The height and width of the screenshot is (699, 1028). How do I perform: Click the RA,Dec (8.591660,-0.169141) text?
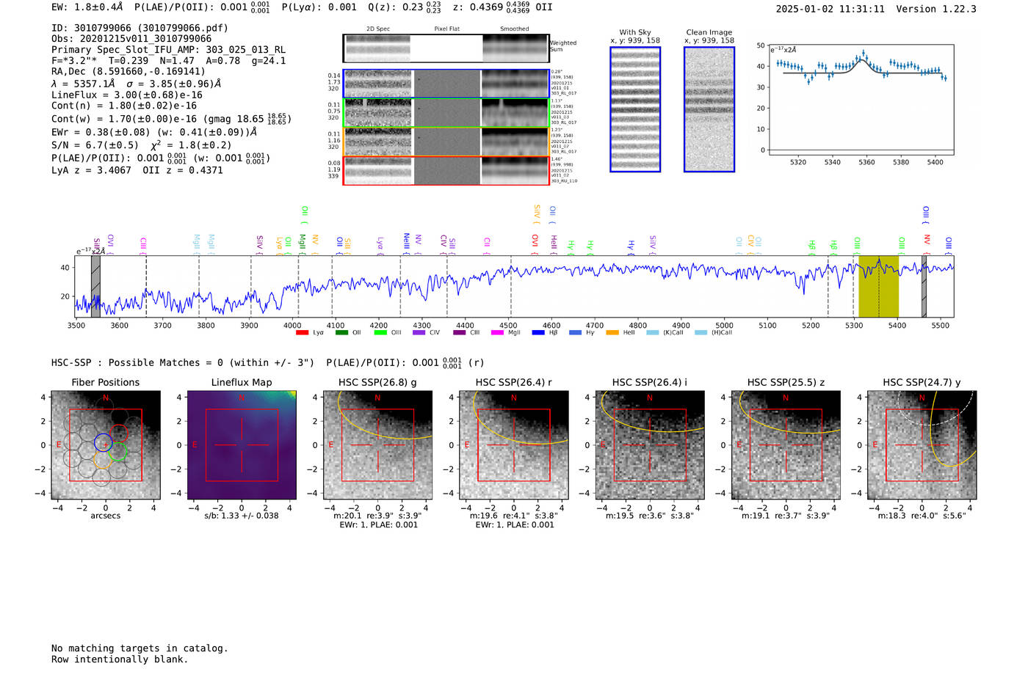tap(128, 71)
